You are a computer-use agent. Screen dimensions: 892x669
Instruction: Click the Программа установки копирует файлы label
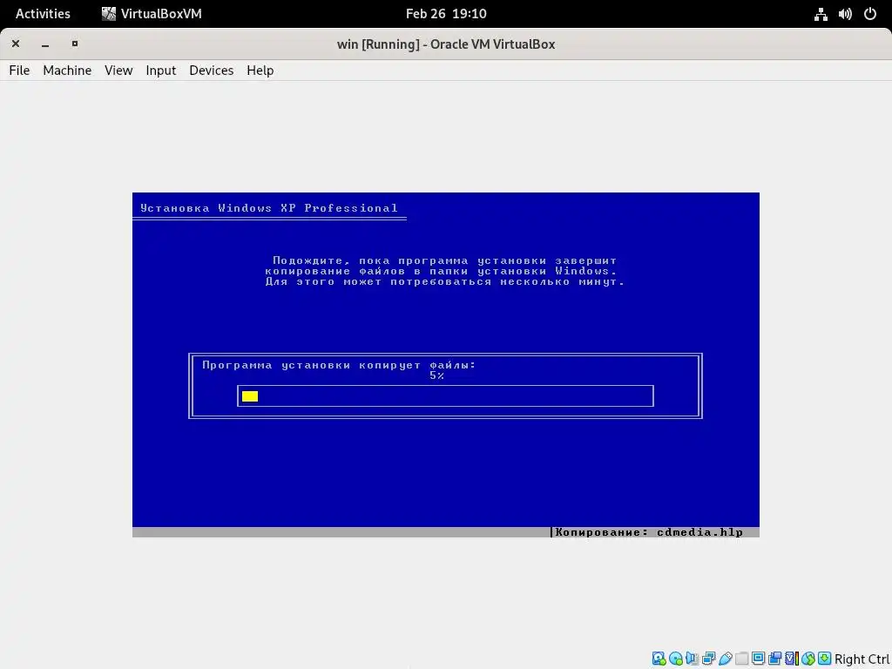tap(339, 365)
